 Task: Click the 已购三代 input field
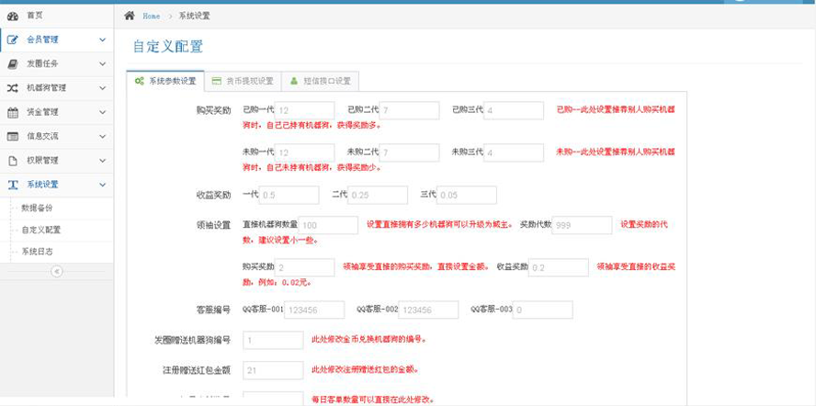click(x=514, y=110)
